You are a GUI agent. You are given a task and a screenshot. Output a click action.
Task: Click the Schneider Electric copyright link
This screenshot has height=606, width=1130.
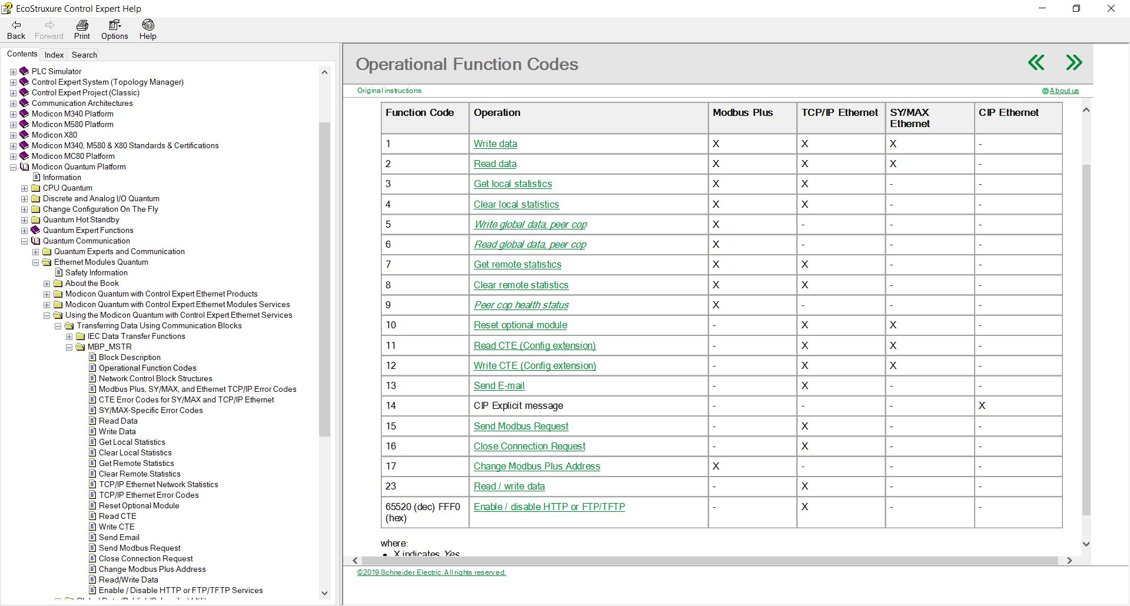(431, 572)
